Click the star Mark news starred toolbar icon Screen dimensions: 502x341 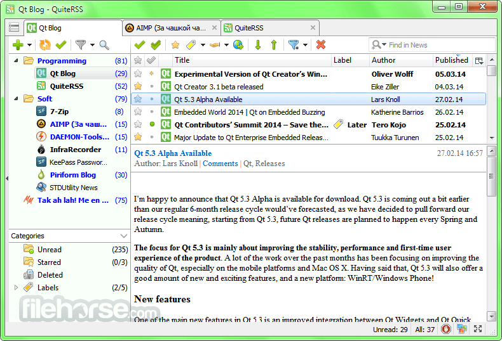point(175,45)
